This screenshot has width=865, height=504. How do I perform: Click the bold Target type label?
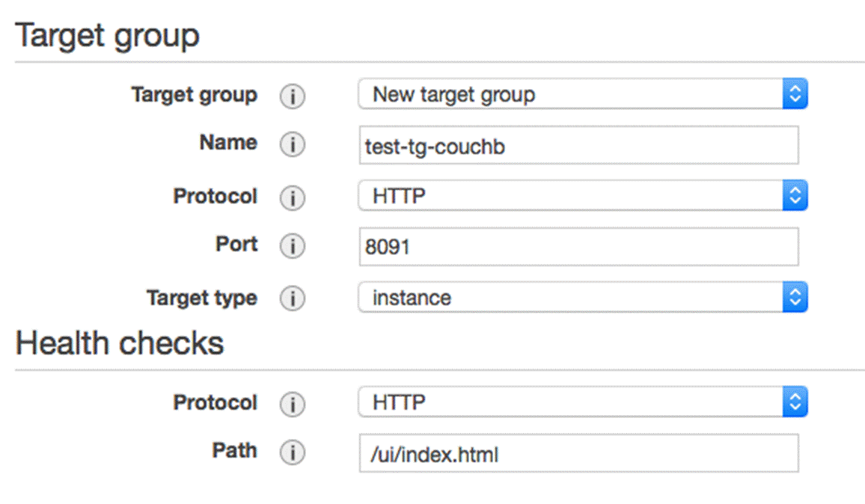[x=201, y=298]
